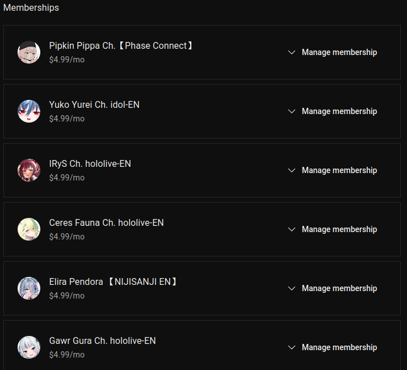
Task: Select the Gawr Gura Ch. hololive-EN title
Action: tap(102, 340)
